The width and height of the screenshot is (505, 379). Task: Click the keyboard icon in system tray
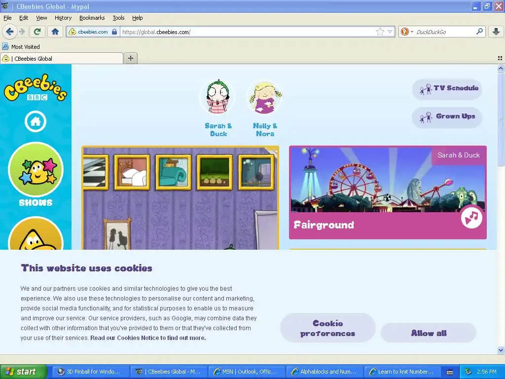(x=450, y=372)
